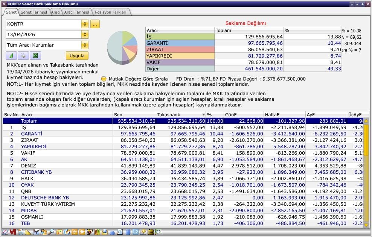Open the KONTR symbol dropdown
Viewport: 372px width, 237px height.
point(85,24)
